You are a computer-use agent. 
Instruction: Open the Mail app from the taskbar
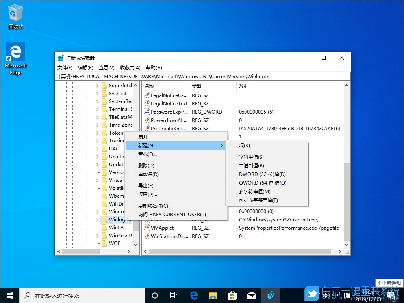(x=252, y=295)
